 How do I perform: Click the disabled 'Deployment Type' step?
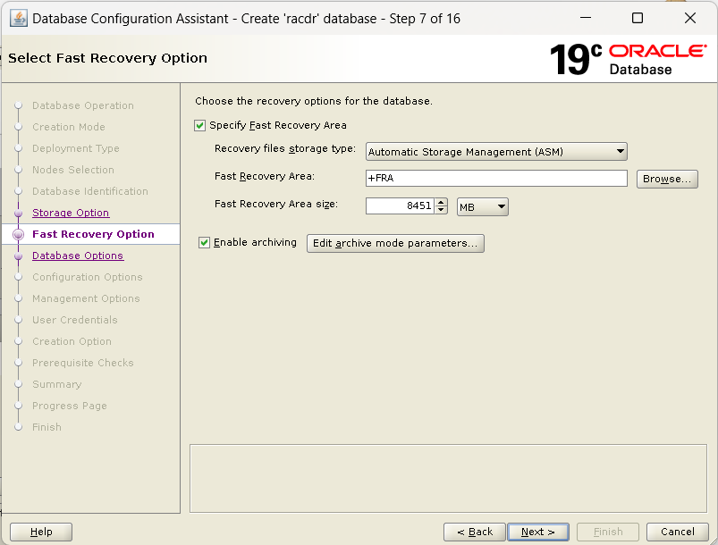click(x=75, y=148)
